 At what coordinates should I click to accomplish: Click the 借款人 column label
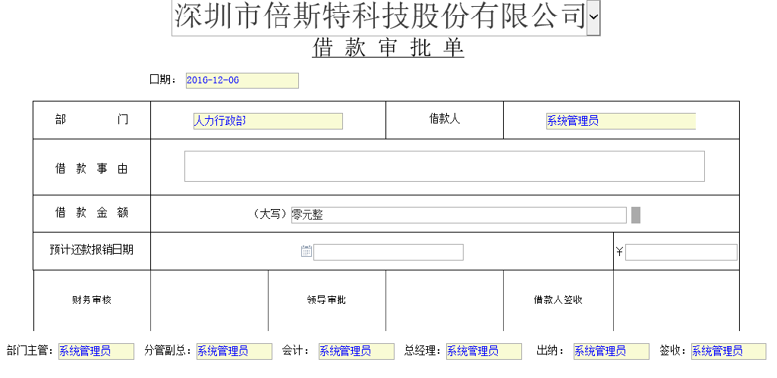(445, 119)
